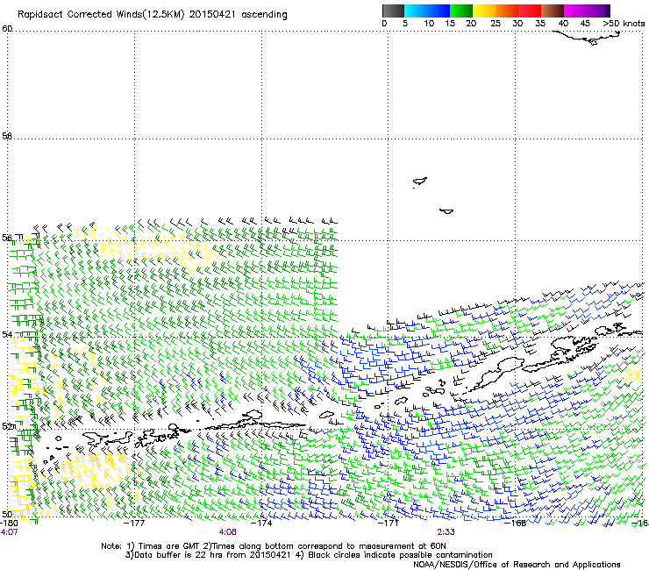This screenshot has width=649, height=570.
Task: Click the latitude label '54'
Action: 7,334
